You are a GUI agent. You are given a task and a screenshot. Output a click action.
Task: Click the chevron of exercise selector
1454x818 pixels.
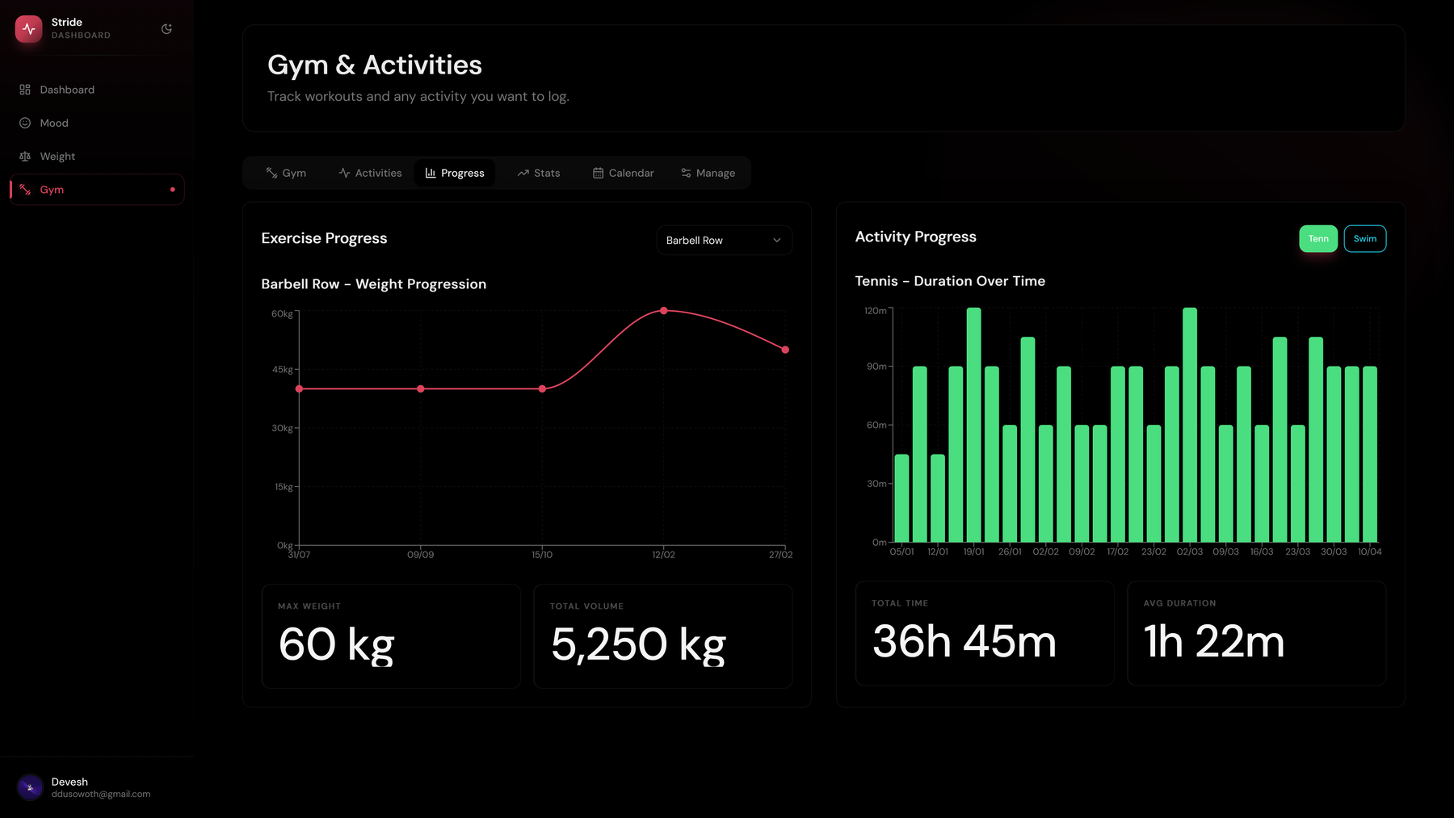click(777, 241)
